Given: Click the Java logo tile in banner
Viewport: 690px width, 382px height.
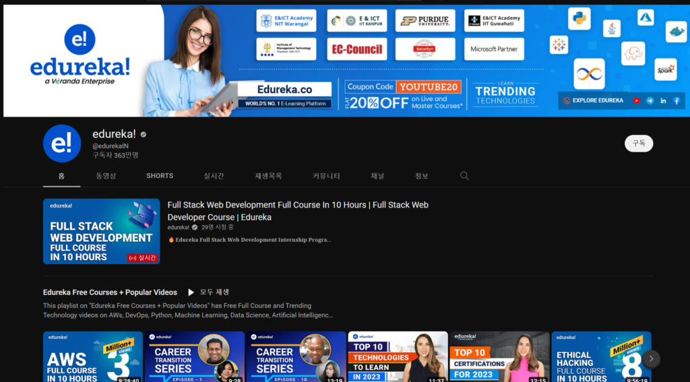Looking at the screenshot, I should point(612,28).
